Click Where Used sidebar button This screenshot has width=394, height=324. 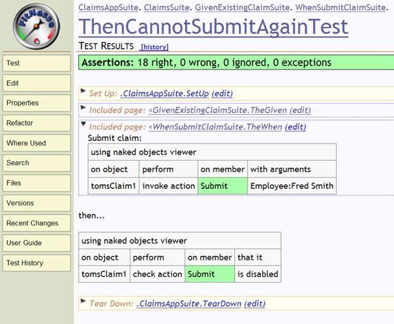(36, 143)
